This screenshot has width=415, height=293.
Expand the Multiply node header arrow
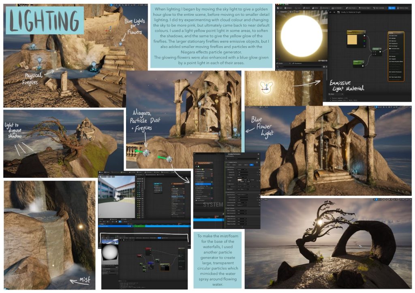381,49
